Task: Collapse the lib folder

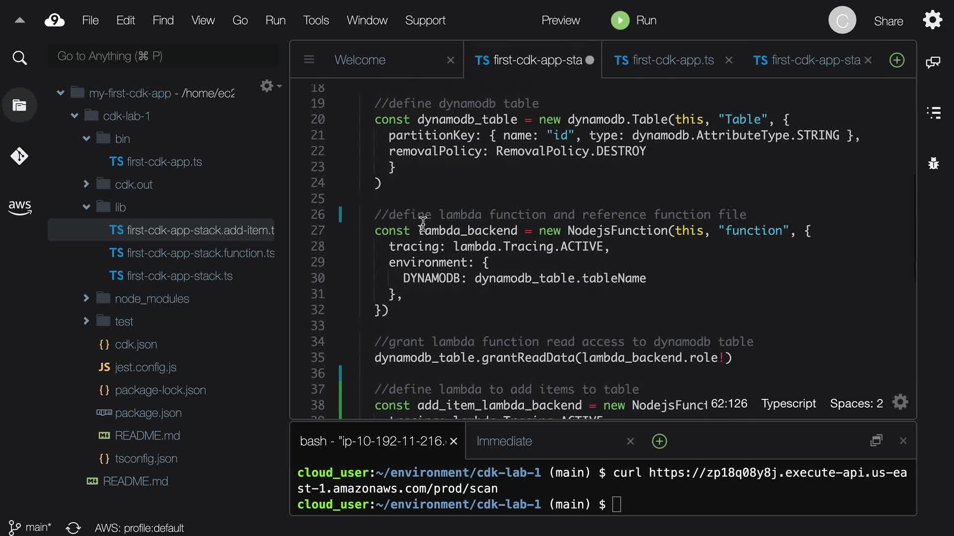Action: click(x=86, y=207)
